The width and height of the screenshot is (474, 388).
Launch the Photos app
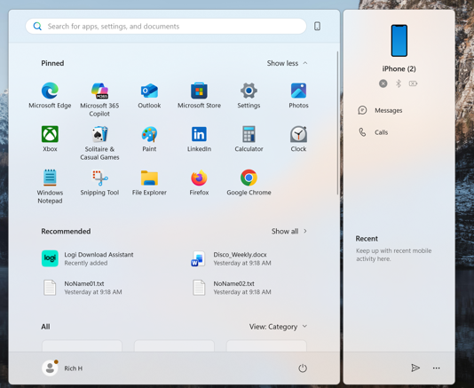[298, 96]
